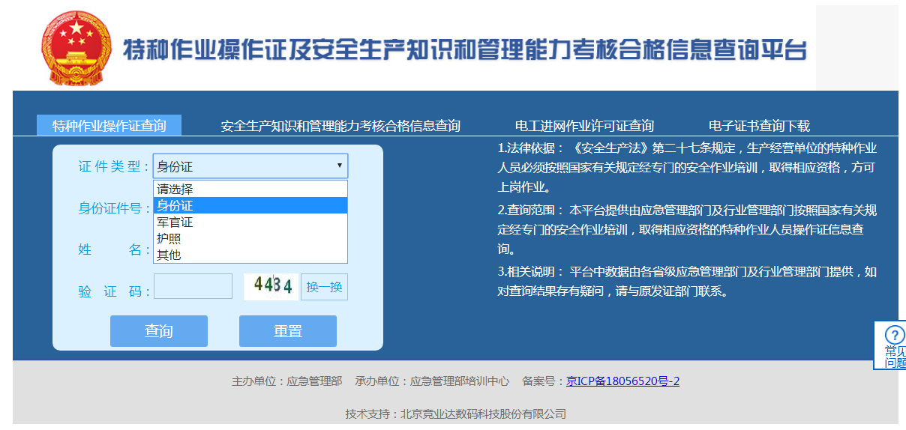The image size is (906, 430).
Task: Click the 重置 button
Action: pos(287,331)
